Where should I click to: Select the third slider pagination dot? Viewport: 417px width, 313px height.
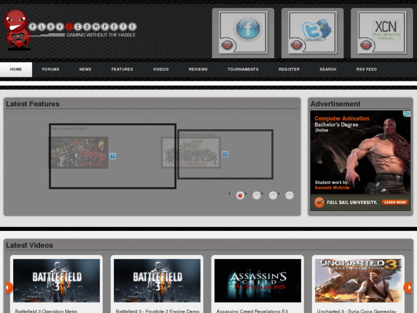point(273,195)
